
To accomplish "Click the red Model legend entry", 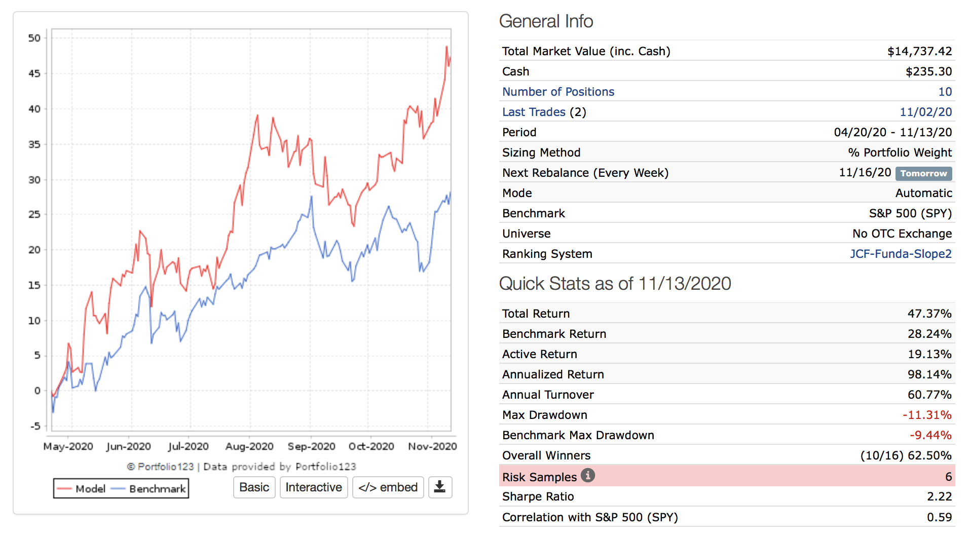I will point(81,489).
